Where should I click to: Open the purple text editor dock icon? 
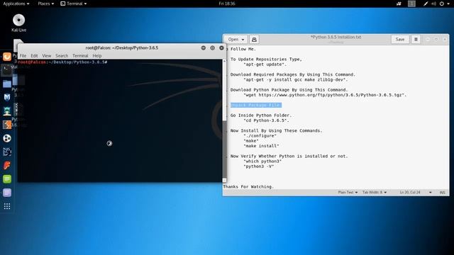pyautogui.click(x=7, y=193)
